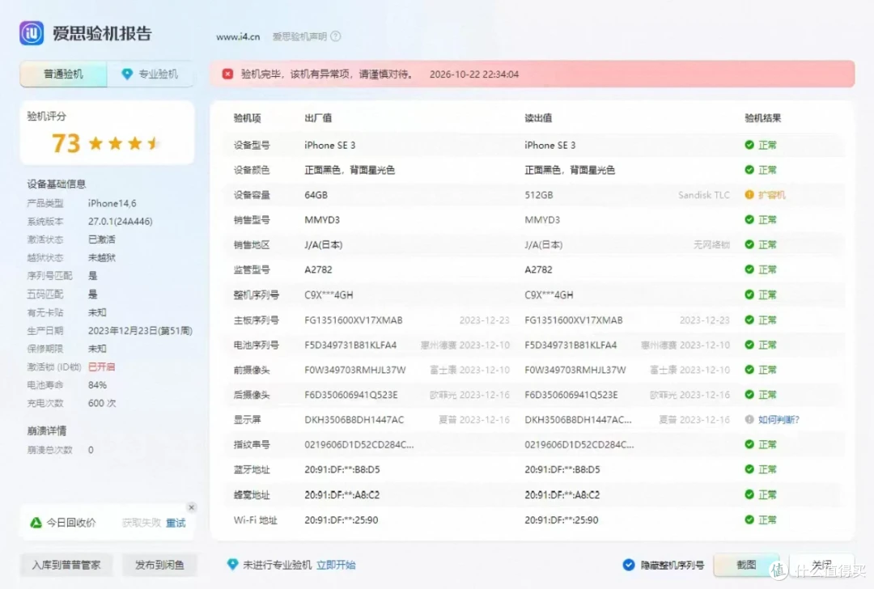This screenshot has width=874, height=589.
Task: Click 截图 screenshot button
Action: point(746,565)
